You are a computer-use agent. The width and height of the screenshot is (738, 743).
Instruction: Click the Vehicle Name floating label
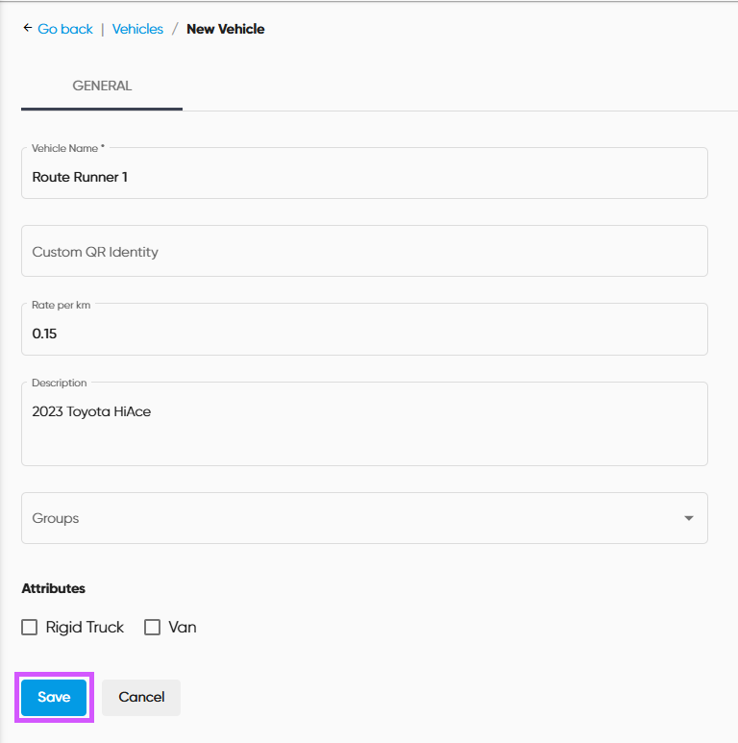(x=68, y=148)
